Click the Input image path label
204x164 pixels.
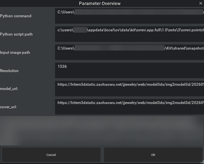[15, 52]
